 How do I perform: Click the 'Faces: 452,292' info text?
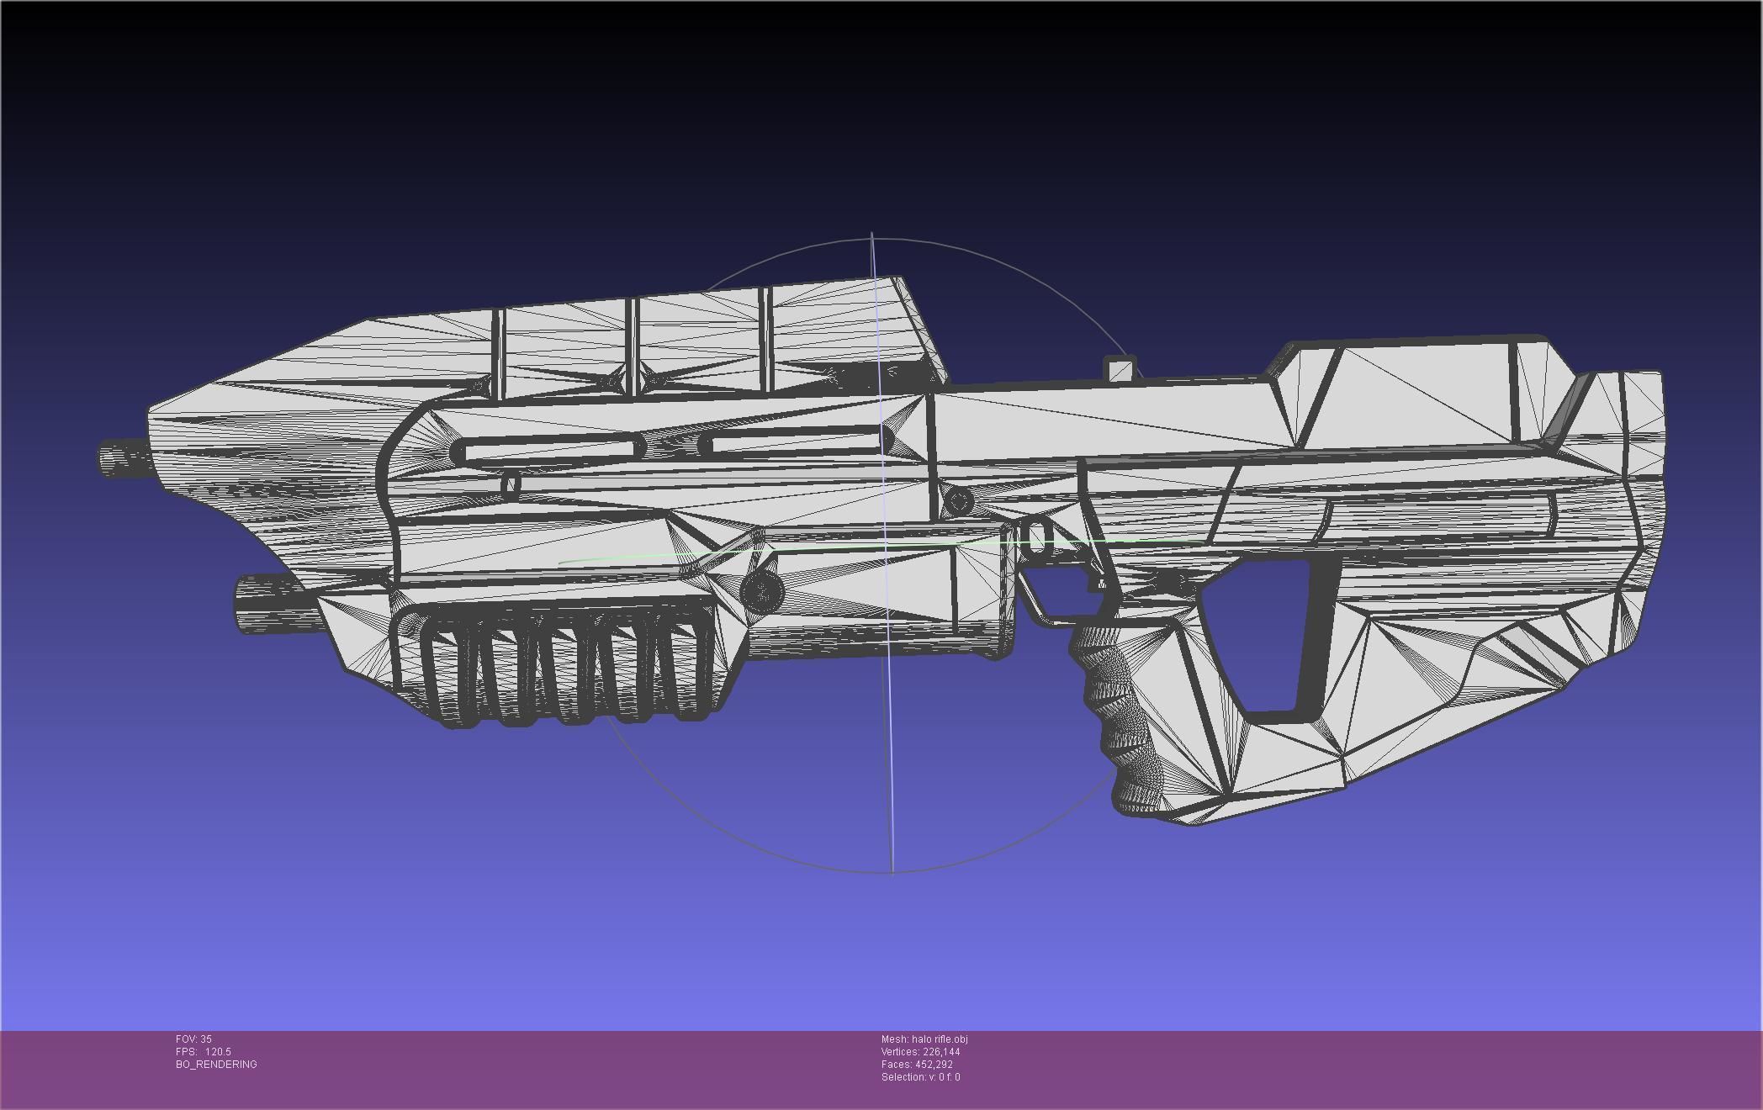click(x=917, y=1065)
